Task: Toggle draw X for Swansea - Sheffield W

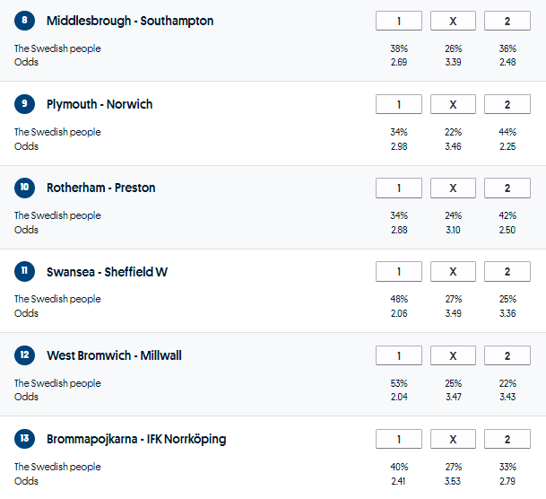Action: pos(453,272)
